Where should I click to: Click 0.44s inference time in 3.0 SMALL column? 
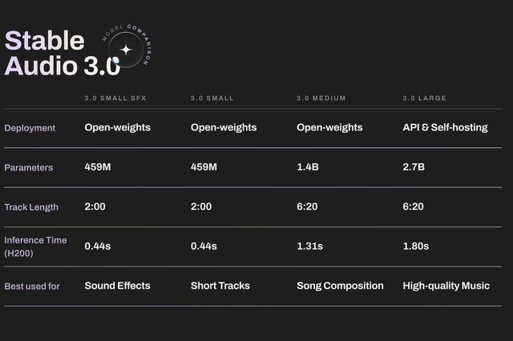(x=204, y=246)
